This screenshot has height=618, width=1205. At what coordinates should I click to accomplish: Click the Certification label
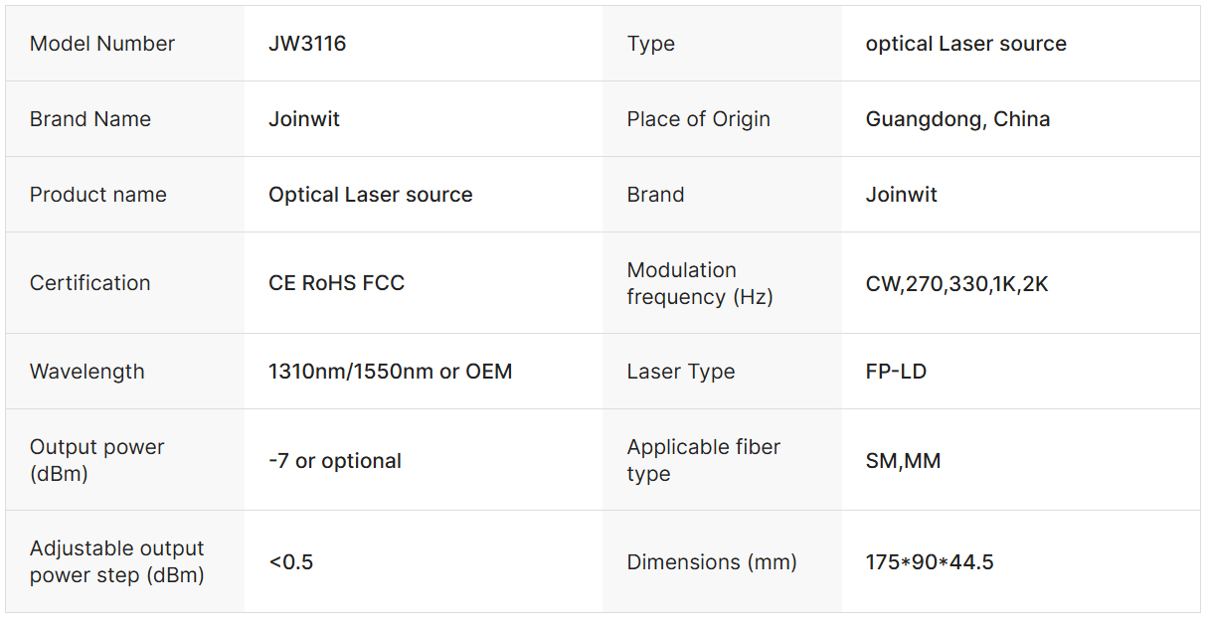(x=90, y=283)
